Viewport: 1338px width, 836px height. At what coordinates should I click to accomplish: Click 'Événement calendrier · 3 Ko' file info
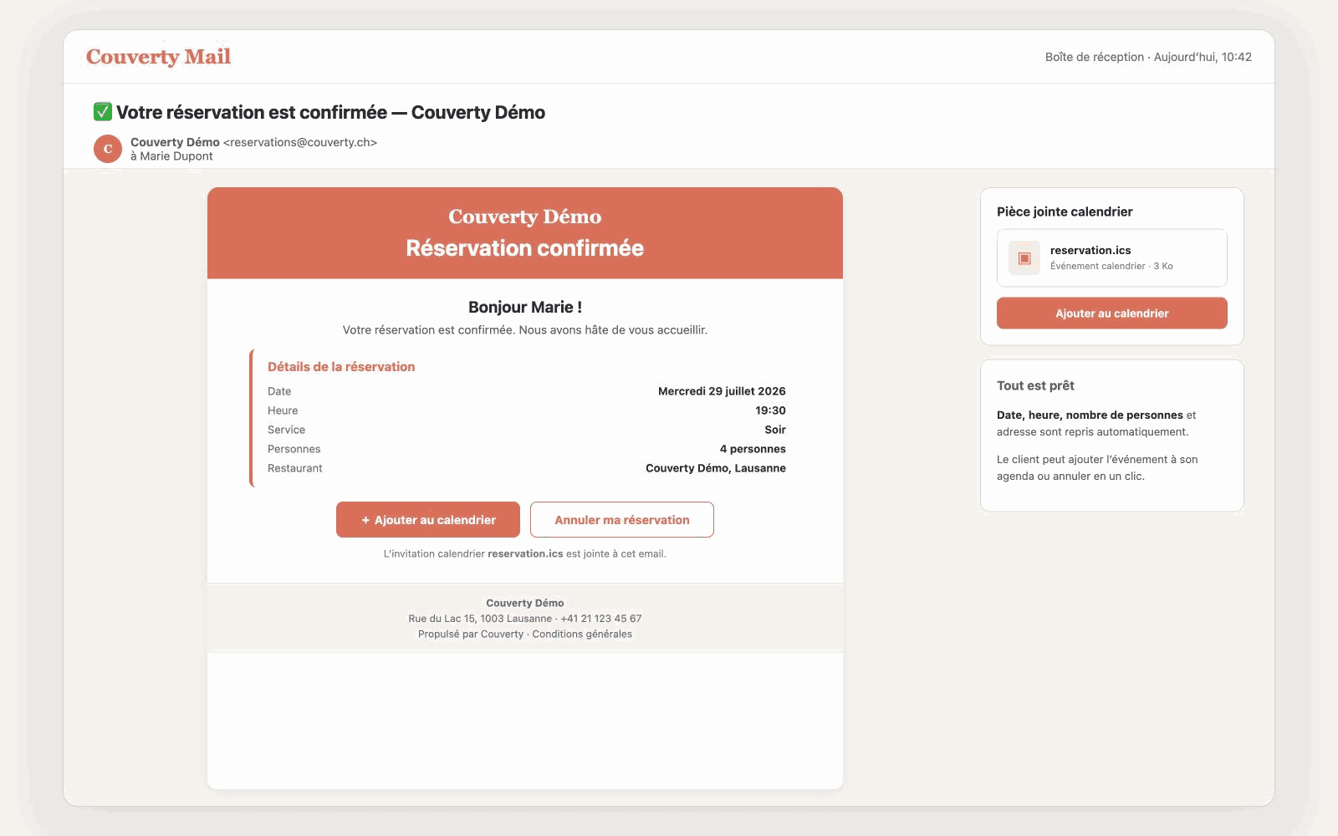(x=1111, y=266)
